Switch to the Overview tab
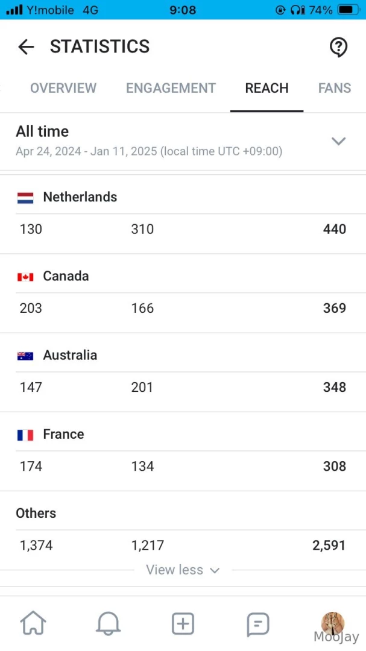This screenshot has width=366, height=651. pyautogui.click(x=63, y=88)
